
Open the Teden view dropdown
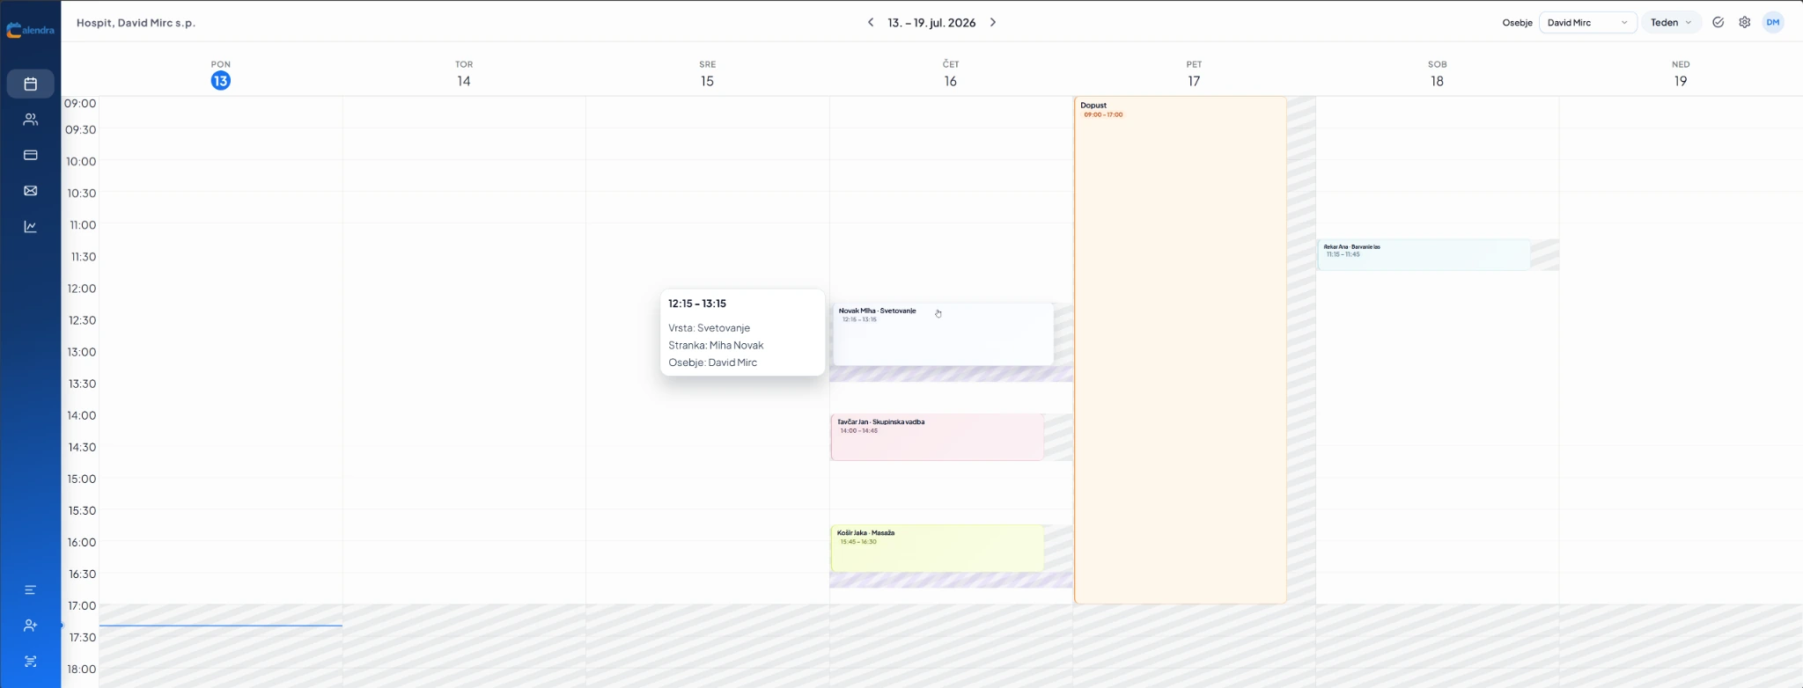[1671, 23]
